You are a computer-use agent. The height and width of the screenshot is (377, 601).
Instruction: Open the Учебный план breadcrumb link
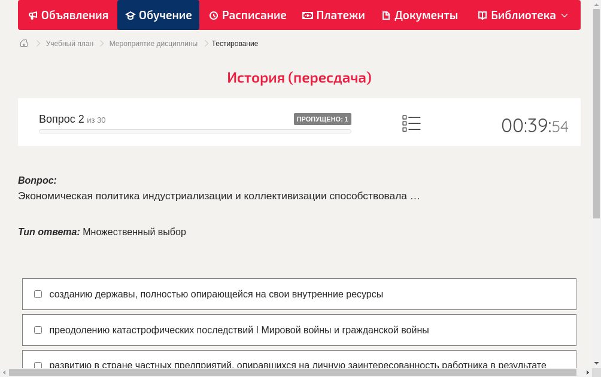point(69,43)
